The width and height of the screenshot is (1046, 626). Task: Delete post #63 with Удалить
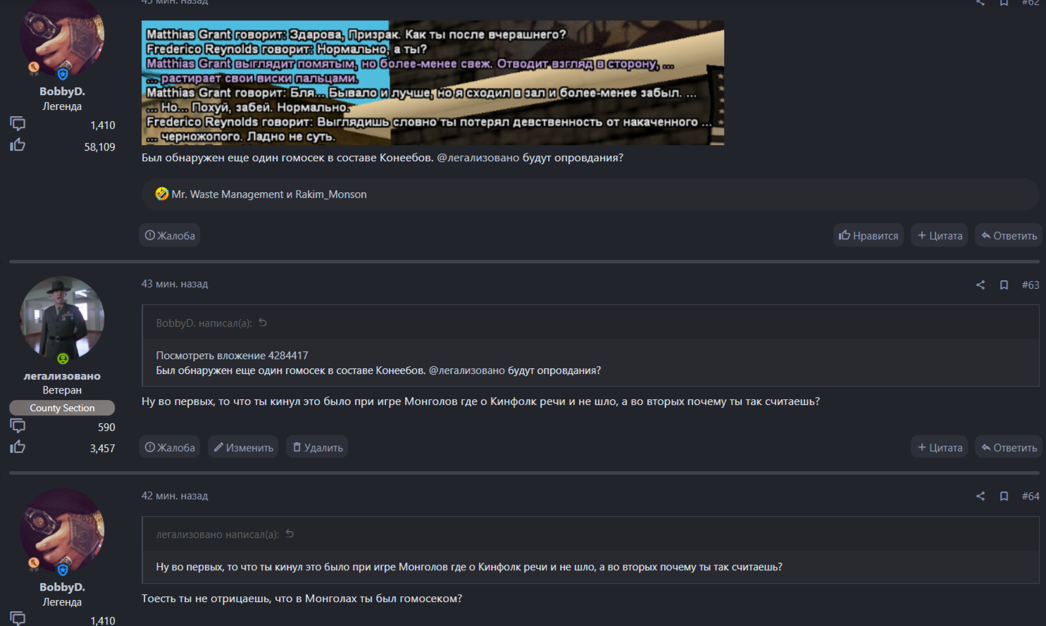click(317, 447)
